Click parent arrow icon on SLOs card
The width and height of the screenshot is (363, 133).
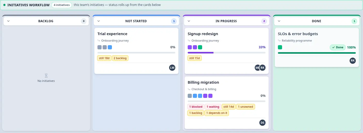point(279,41)
